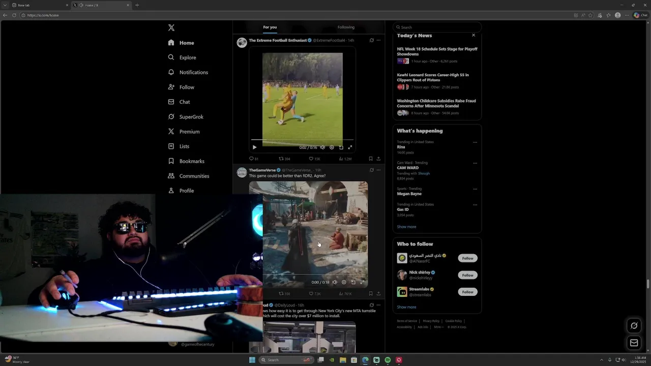The height and width of the screenshot is (366, 651).
Task: Open Grok explain icon on football post
Action: click(x=371, y=40)
